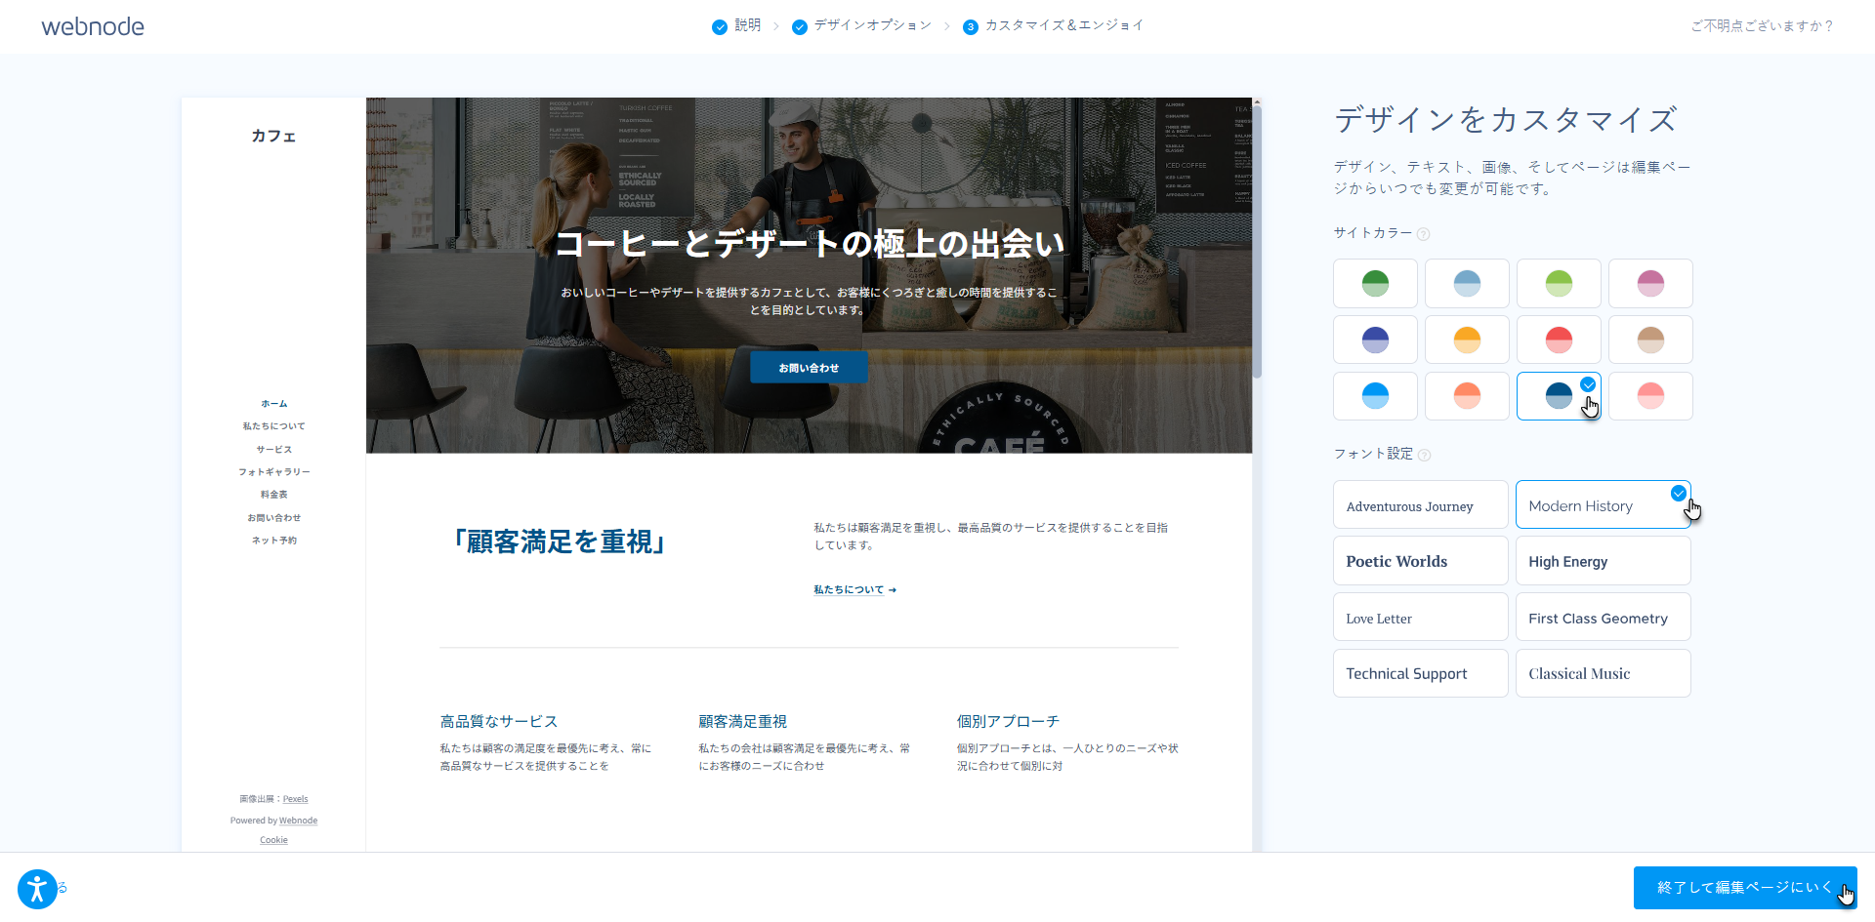Click the カフェ site title
The height and width of the screenshot is (922, 1875).
point(273,137)
